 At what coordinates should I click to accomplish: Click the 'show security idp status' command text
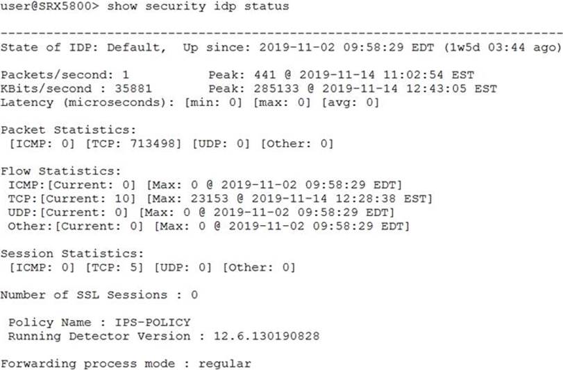click(198, 6)
